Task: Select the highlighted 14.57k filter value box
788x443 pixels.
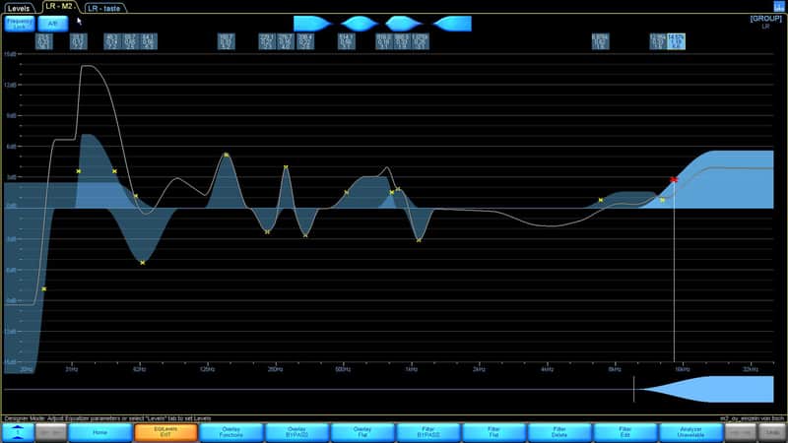Action: tap(676, 41)
